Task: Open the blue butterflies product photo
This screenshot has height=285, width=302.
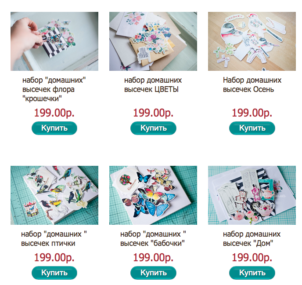Action: point(153,195)
